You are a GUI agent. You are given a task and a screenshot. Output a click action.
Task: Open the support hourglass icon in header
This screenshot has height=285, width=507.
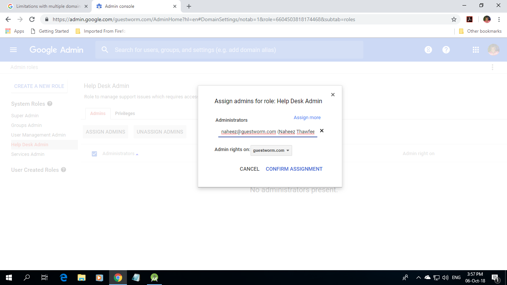coord(428,50)
